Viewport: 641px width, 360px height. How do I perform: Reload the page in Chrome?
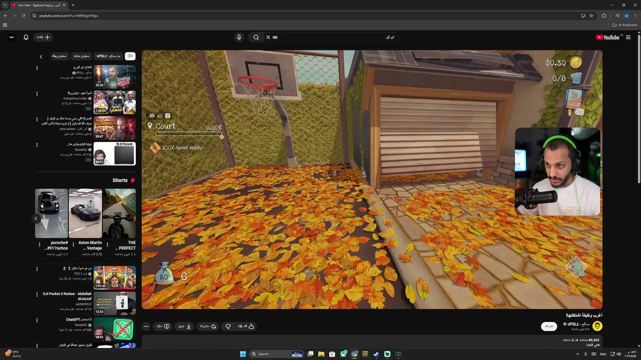(23, 15)
